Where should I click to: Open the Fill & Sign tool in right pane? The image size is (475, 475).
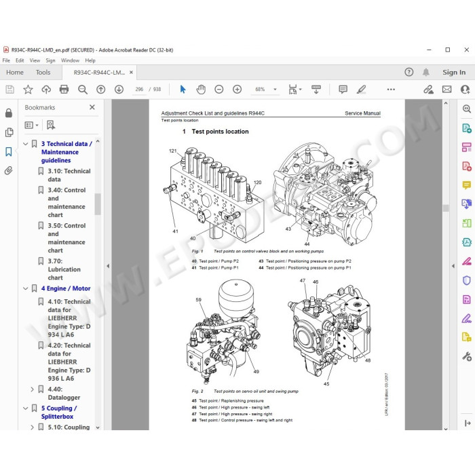(467, 318)
